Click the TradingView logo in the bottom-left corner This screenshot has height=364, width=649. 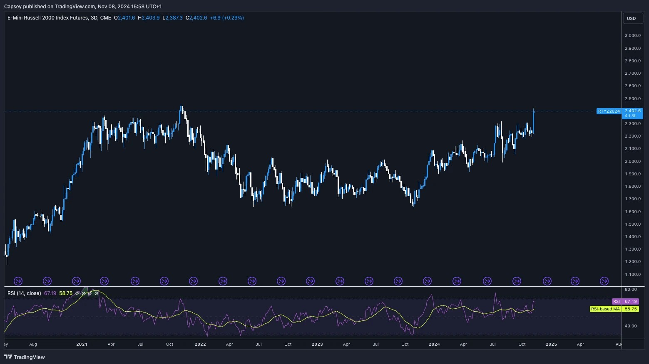pos(25,357)
